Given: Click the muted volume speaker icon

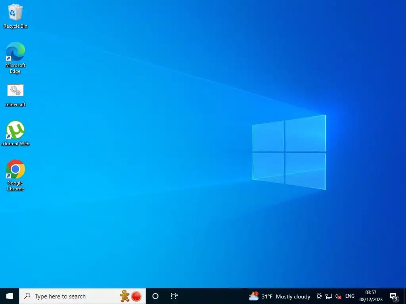Looking at the screenshot, I should point(338,296).
